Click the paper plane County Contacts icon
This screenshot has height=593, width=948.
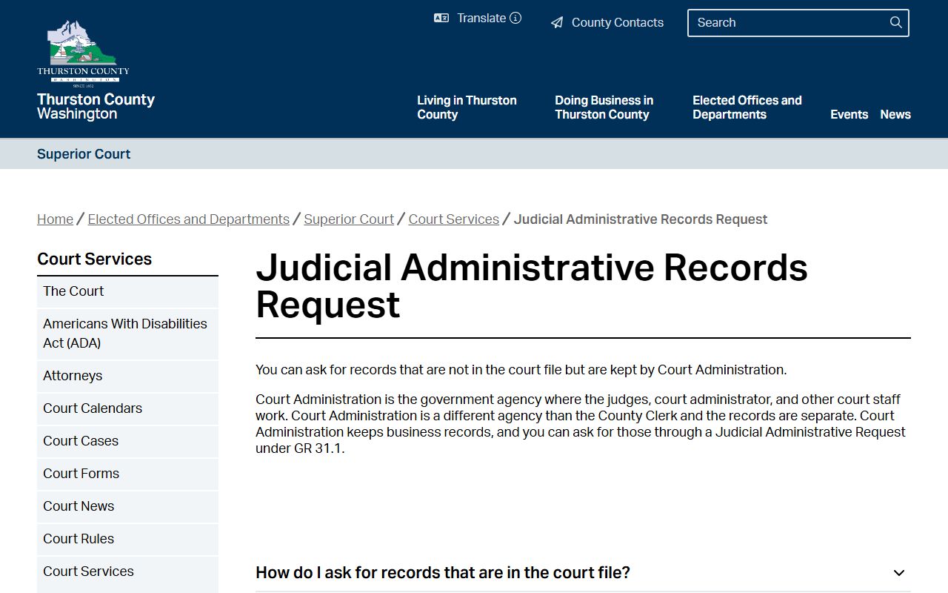click(557, 23)
